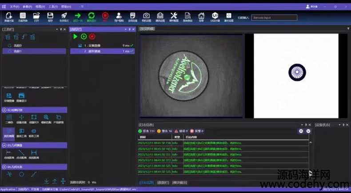Open the log info panel dropdown arrow

click(x=302, y=125)
